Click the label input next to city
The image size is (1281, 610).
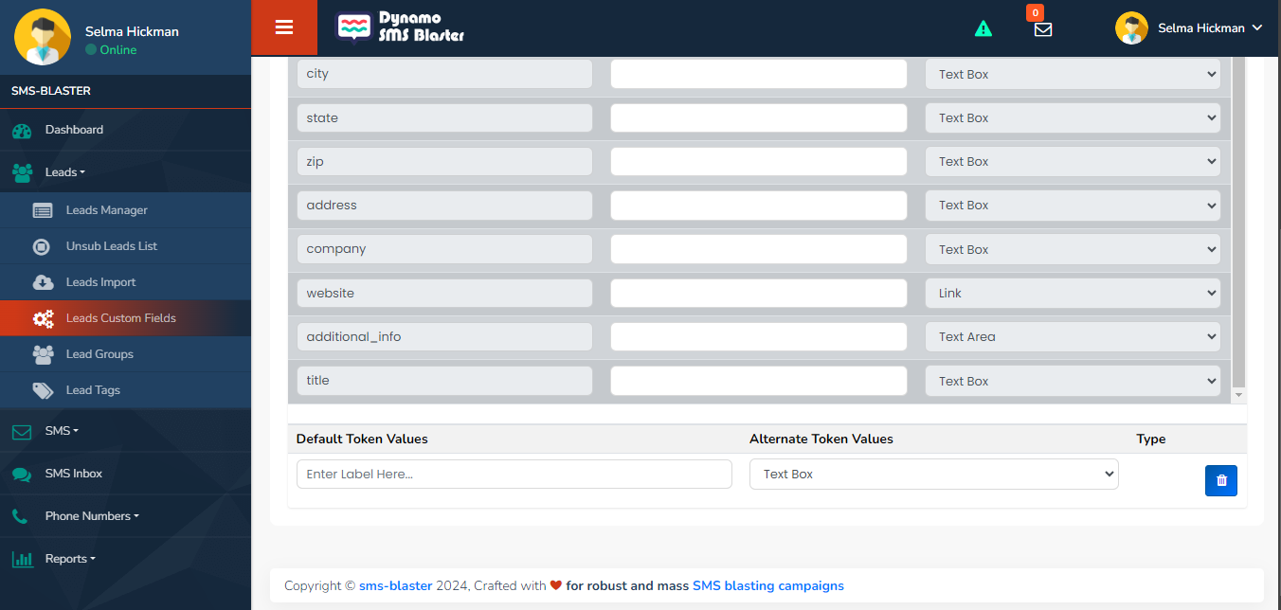click(x=759, y=74)
